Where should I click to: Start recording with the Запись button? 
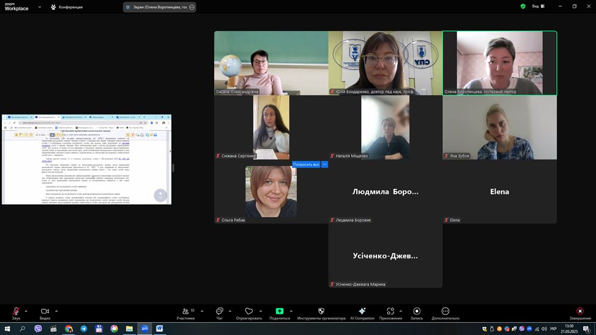[x=417, y=311]
